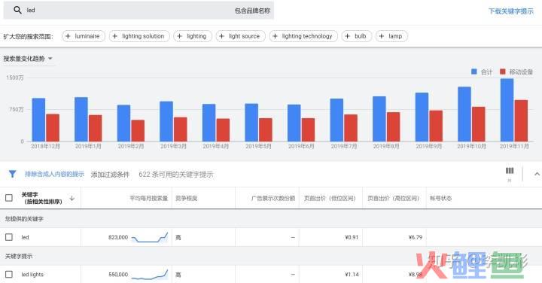Check the 'led' keyword row checkbox
Screen dimensions: 542x283
pyautogui.click(x=9, y=237)
